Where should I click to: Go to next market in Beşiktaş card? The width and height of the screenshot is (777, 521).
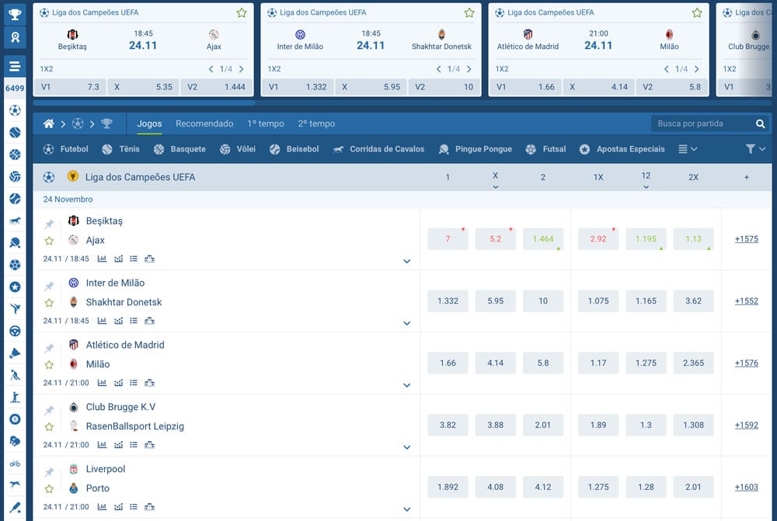[242, 69]
